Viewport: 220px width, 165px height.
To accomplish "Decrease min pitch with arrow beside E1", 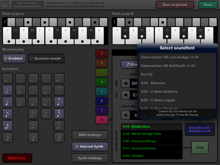I will coord(126,95).
